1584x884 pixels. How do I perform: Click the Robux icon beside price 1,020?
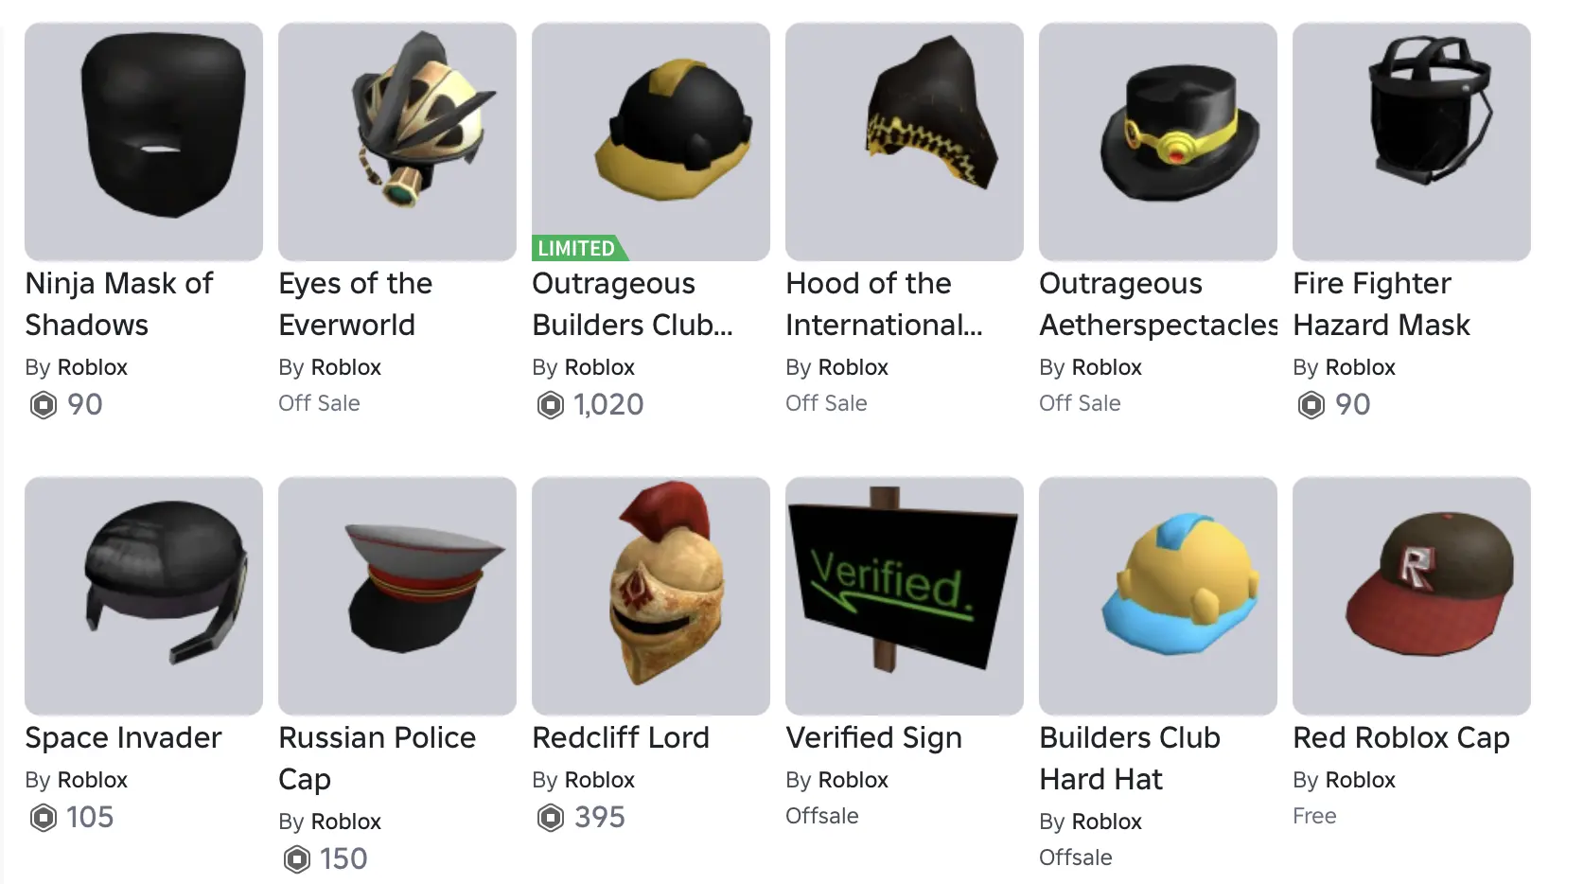coord(551,405)
